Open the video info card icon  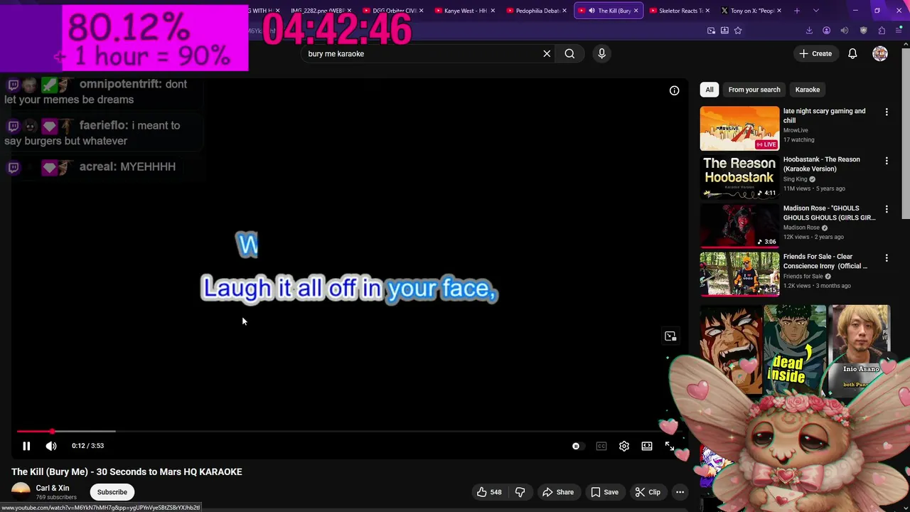point(674,90)
